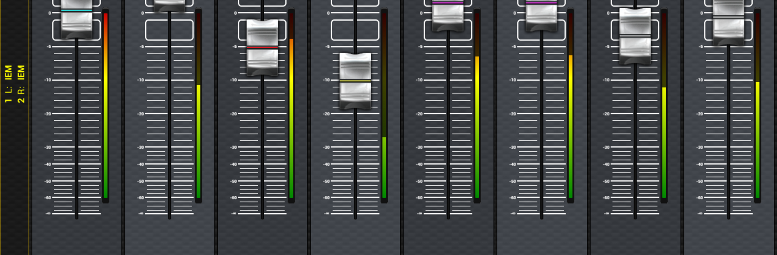
Task: Select third channel's meter reaching orange
Action: (x=291, y=106)
